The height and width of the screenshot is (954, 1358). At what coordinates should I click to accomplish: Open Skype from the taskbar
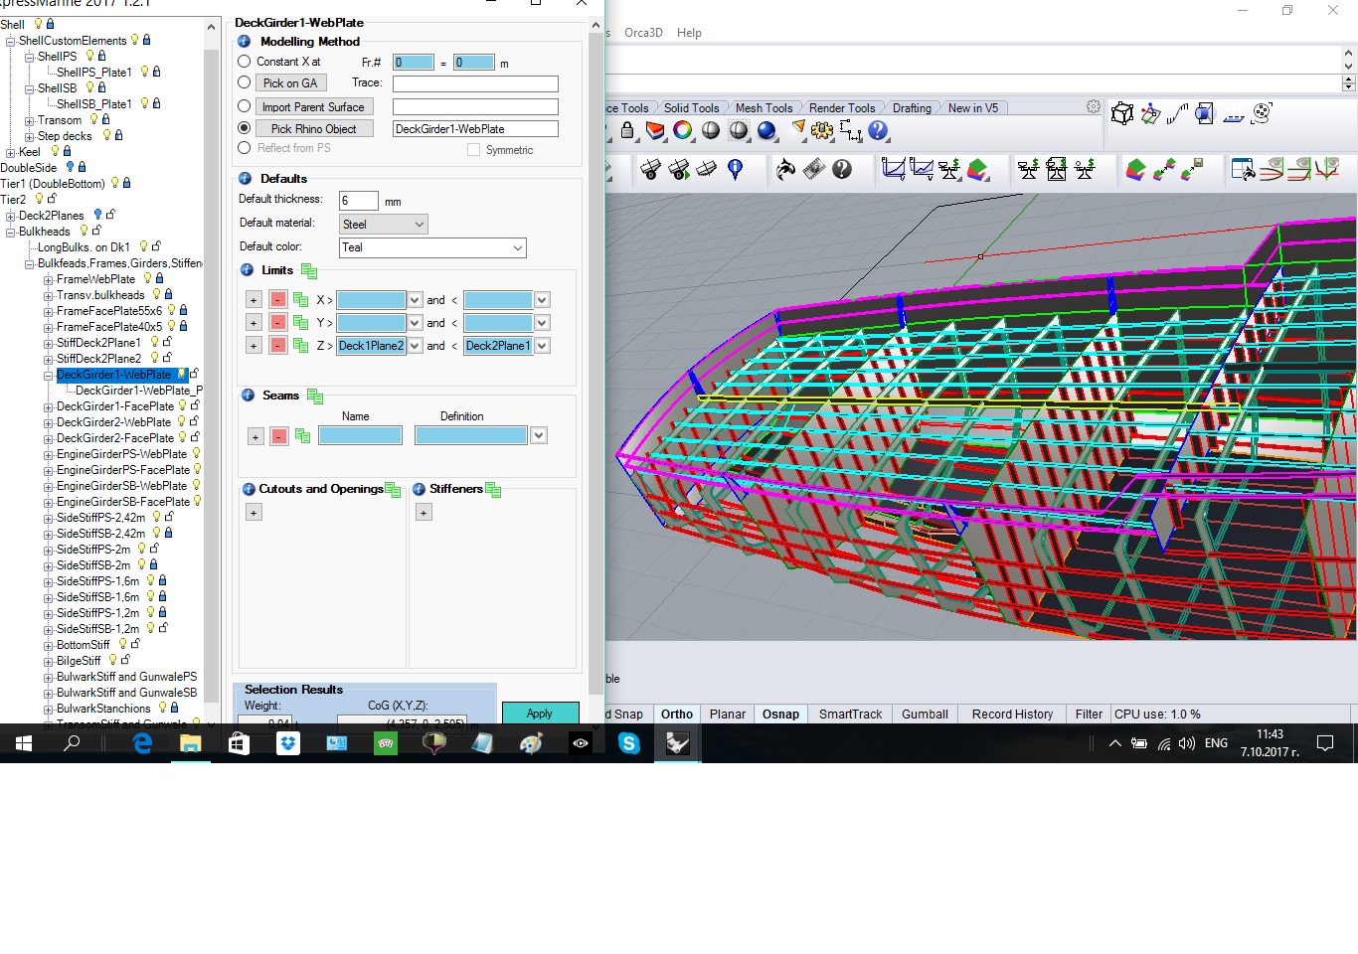[x=629, y=743]
